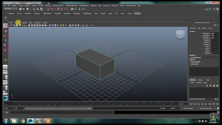Toggle the Channel Box display icon at top right
Image resolution: width=222 pixels, height=125 pixels.
(217, 9)
